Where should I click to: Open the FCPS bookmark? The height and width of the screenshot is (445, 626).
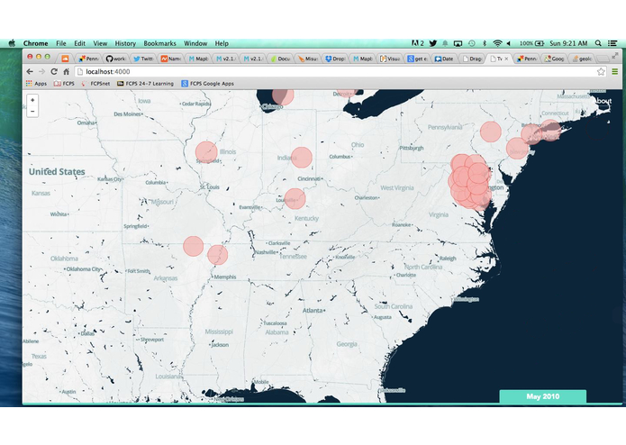click(x=64, y=84)
